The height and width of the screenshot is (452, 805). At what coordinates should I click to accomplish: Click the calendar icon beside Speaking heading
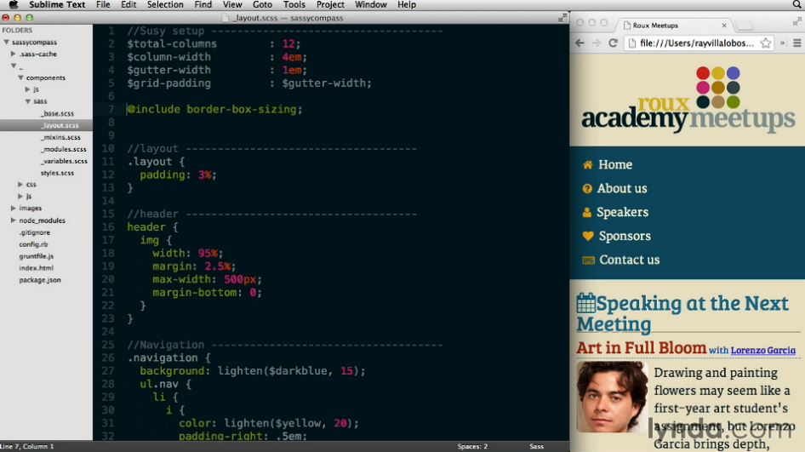585,303
